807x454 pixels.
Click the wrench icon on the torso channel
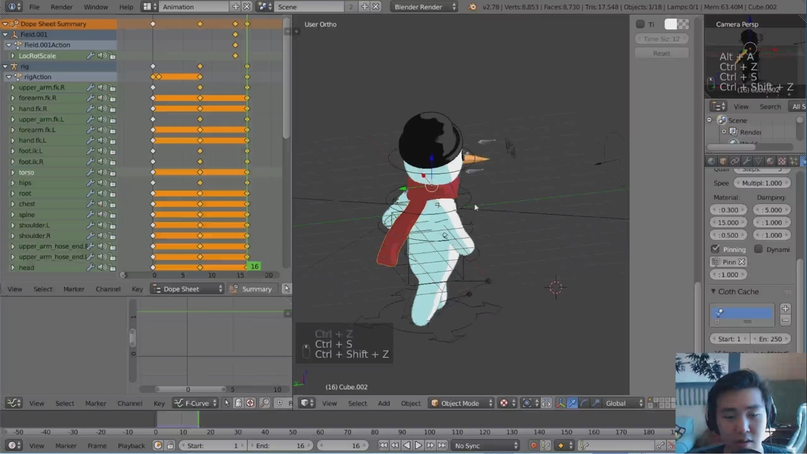90,172
